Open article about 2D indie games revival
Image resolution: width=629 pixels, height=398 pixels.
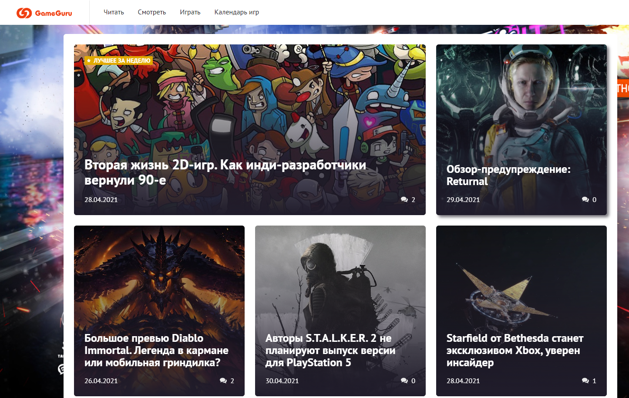coord(225,172)
